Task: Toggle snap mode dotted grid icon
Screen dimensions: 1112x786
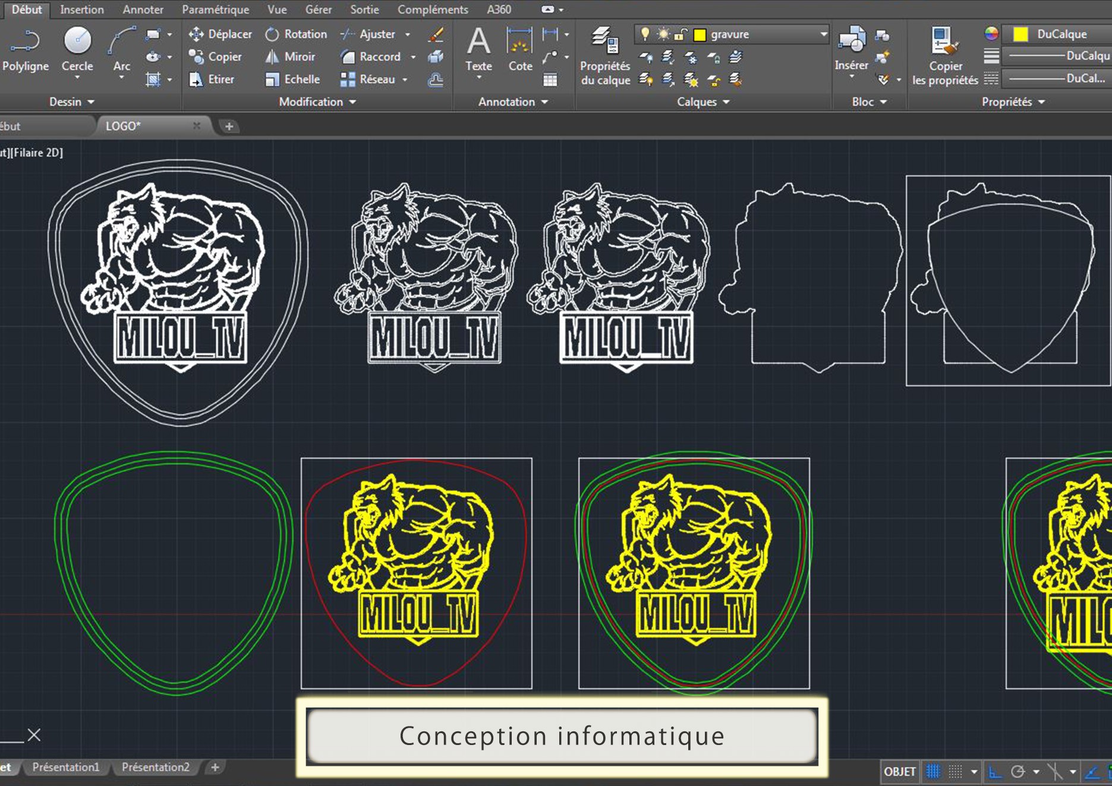Action: coord(955,772)
